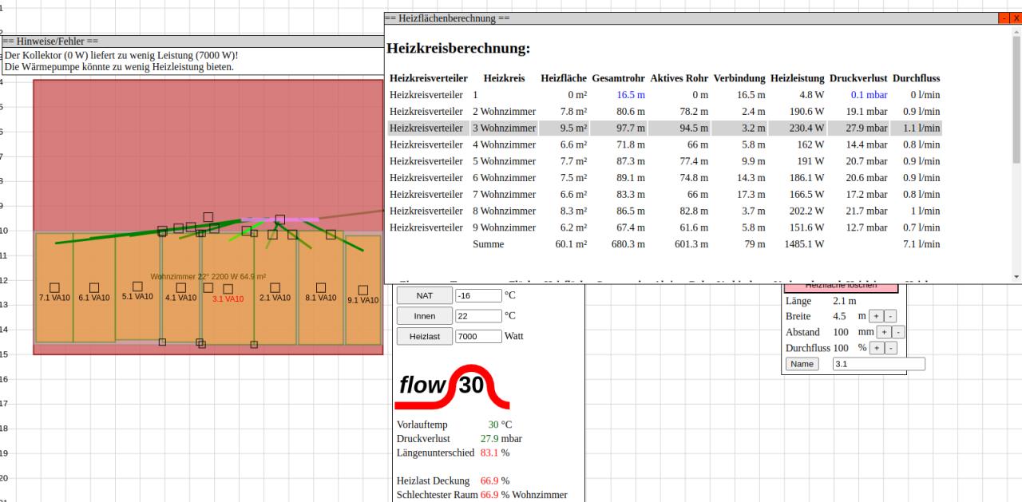Close the Heizflächenberechnung panel with X
This screenshot has width=1022, height=502.
point(1016,18)
